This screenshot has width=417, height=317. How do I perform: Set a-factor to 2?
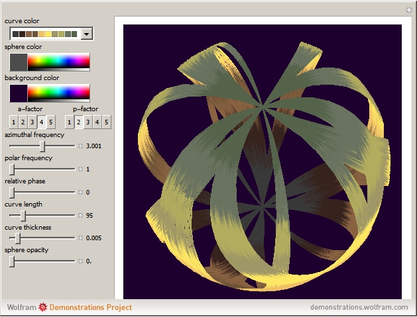click(x=23, y=122)
